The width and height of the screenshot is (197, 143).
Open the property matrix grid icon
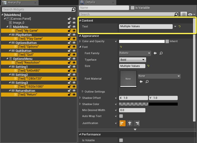point(184,14)
